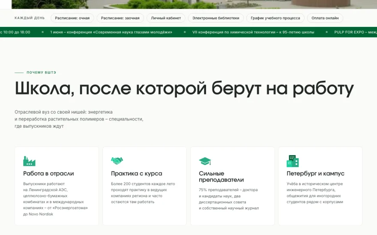Go to Личный кабинет

pyautogui.click(x=166, y=18)
